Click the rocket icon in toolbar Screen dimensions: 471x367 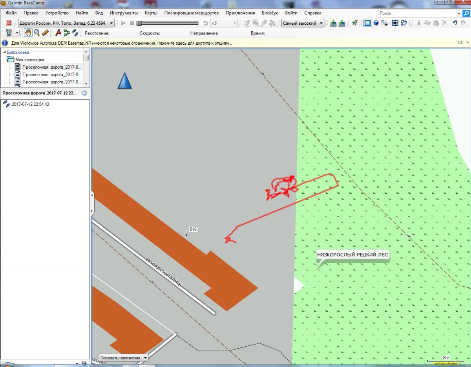(354, 23)
